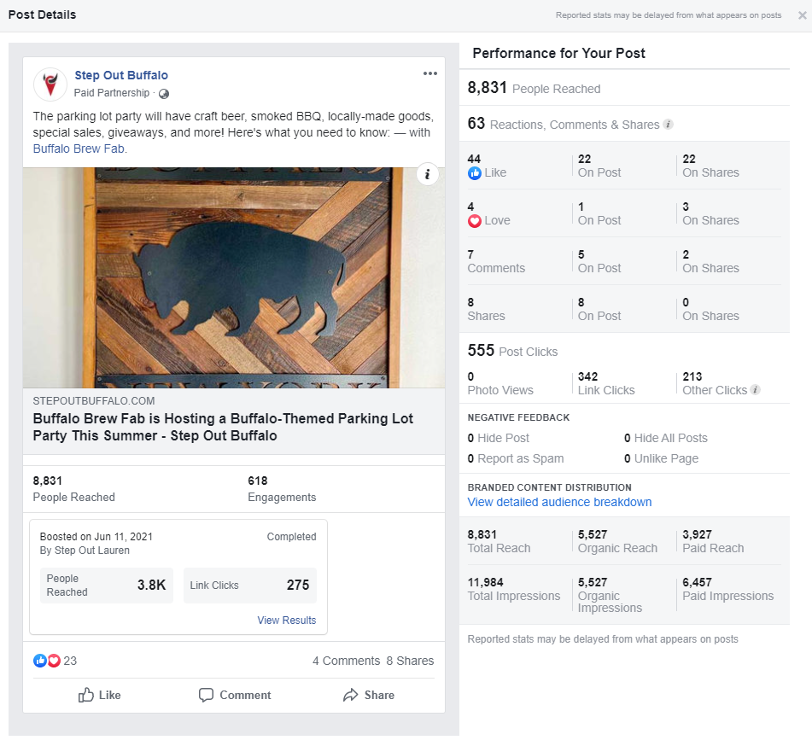Click the 8,831 People Reached headline stat
Image resolution: width=812 pixels, height=746 pixels.
534,88
